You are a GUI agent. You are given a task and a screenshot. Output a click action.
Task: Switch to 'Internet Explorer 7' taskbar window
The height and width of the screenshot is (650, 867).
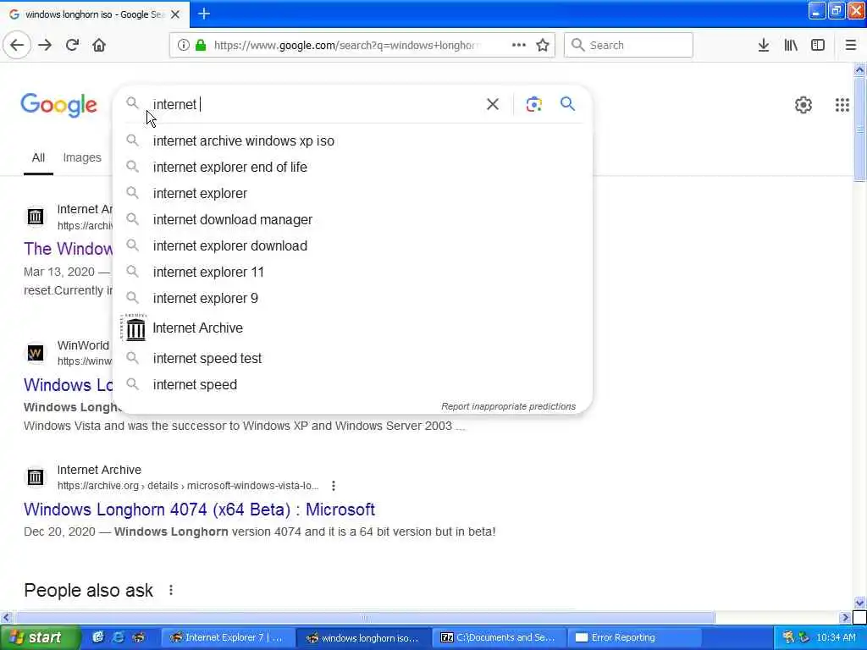[x=227, y=638]
